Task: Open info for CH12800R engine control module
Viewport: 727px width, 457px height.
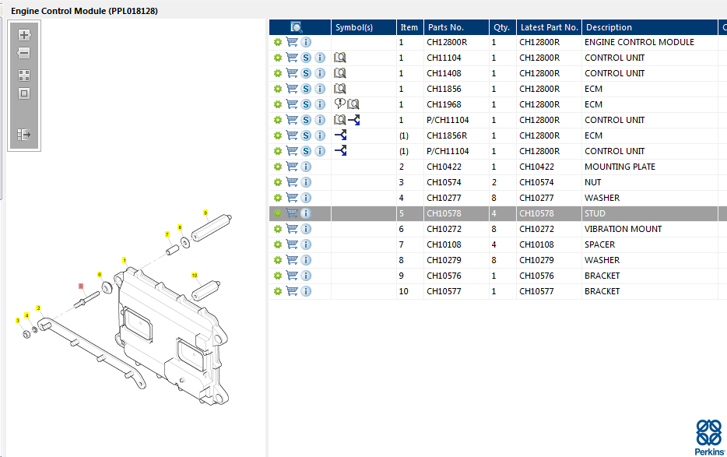Action: click(306, 42)
